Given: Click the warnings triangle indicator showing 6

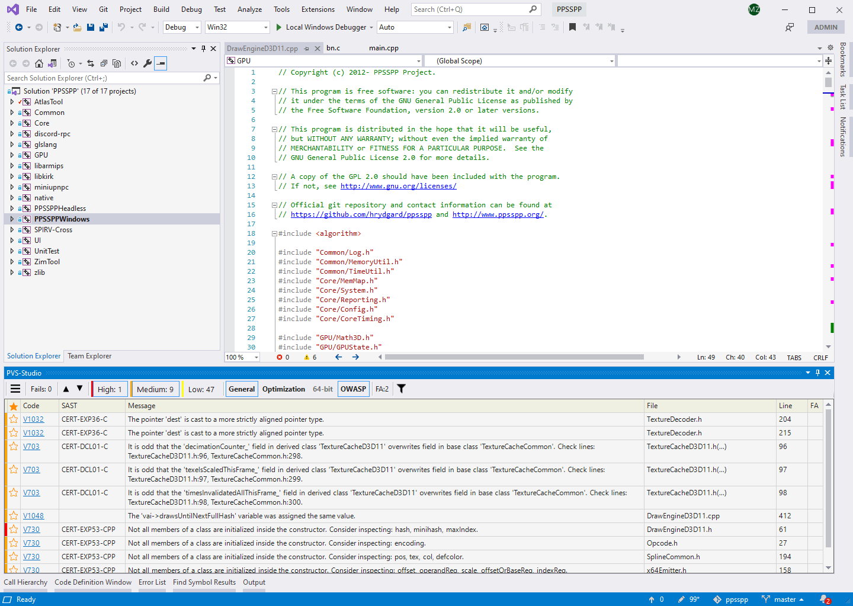Looking at the screenshot, I should coord(310,357).
